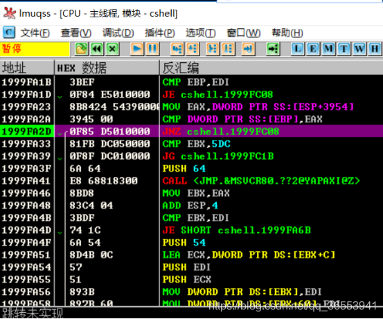Click the Trace into toolbar icon
This screenshot has width=383, height=319.
click(x=213, y=49)
